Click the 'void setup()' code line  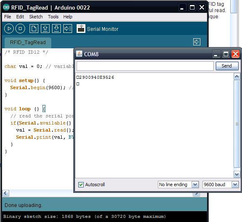pos(25,80)
